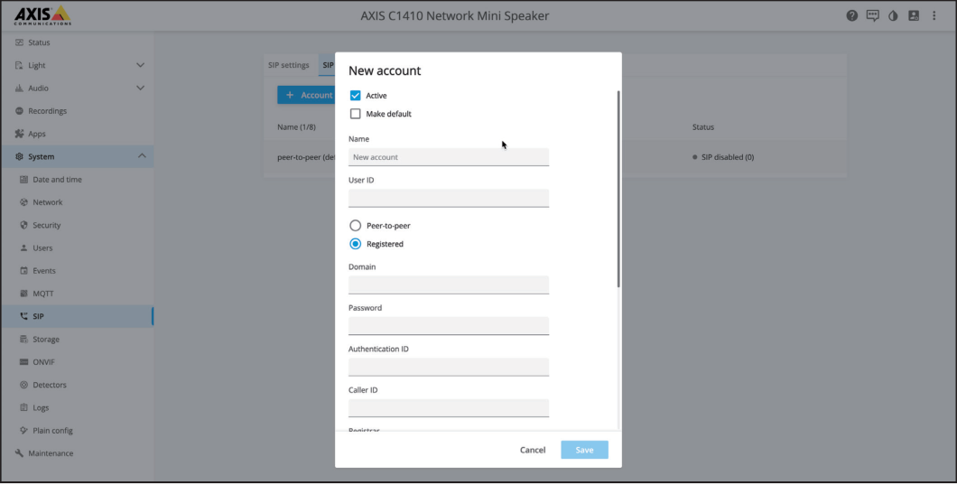The image size is (957, 485).
Task: Open the Network submenu item
Action: 77,202
